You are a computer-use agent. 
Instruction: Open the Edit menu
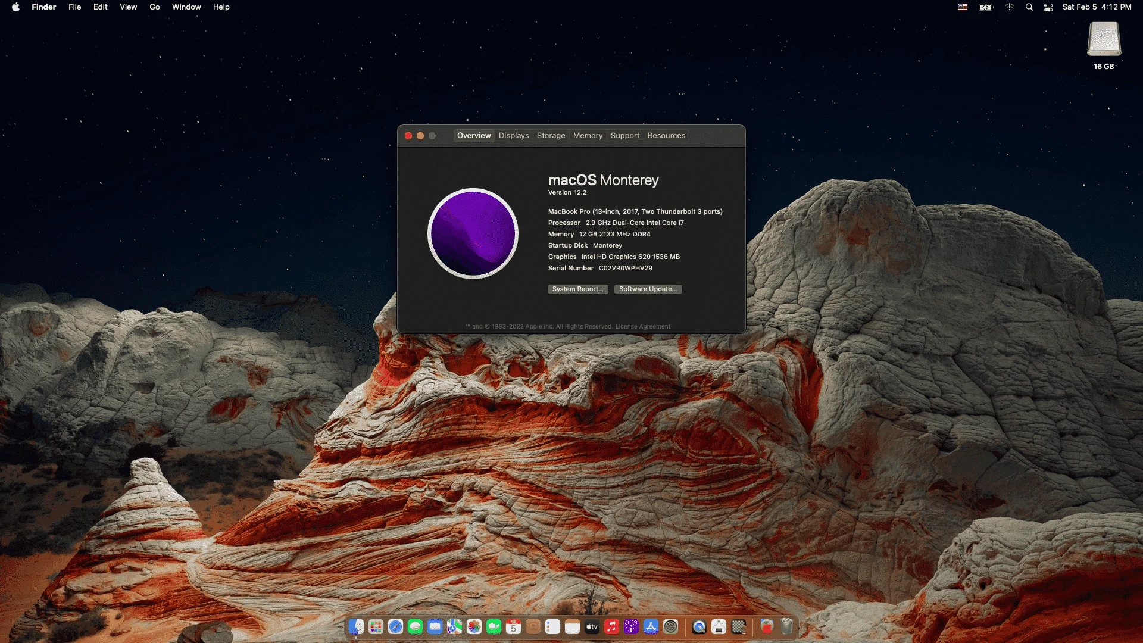100,7
